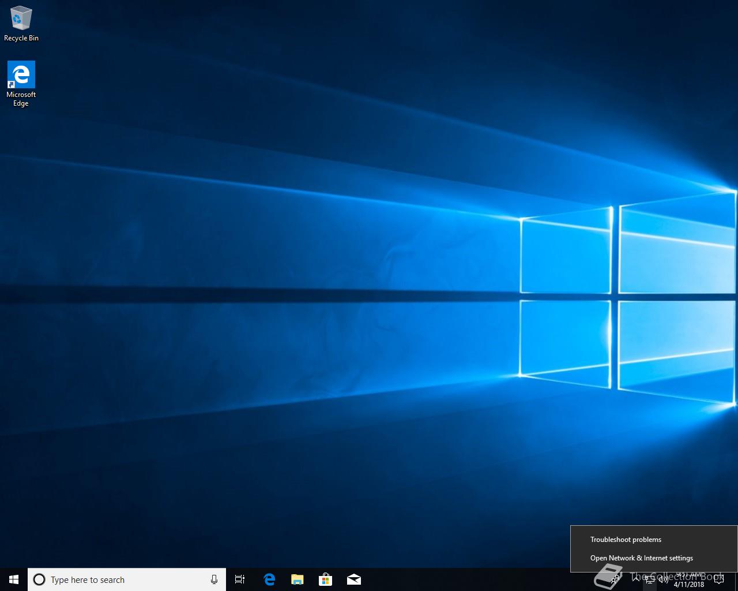
Task: Click the network tray icon
Action: pyautogui.click(x=650, y=579)
